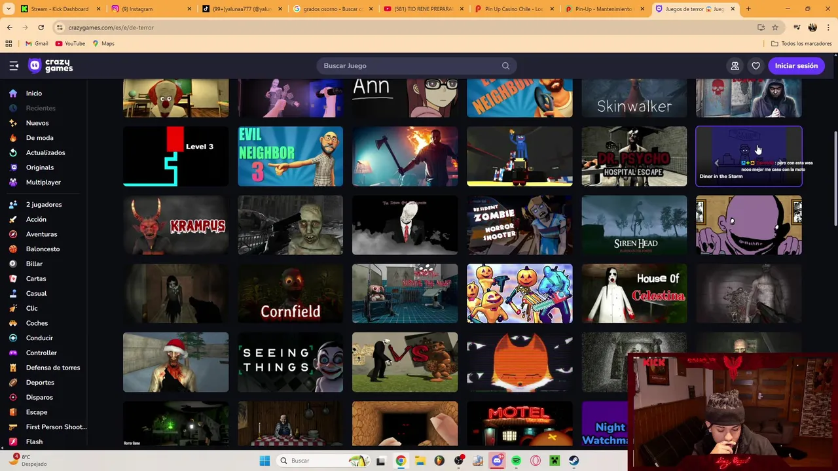Click the browser back arrow
The image size is (838, 471).
[x=9, y=27]
